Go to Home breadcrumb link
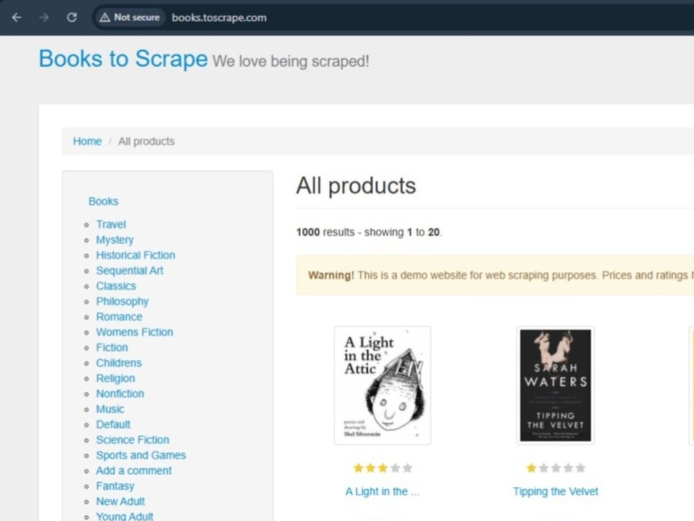694x521 pixels. point(87,141)
